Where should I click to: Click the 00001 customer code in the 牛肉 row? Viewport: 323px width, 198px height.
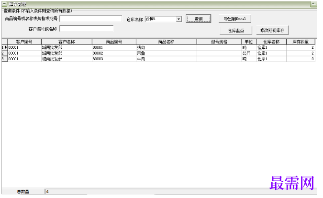tap(24, 59)
